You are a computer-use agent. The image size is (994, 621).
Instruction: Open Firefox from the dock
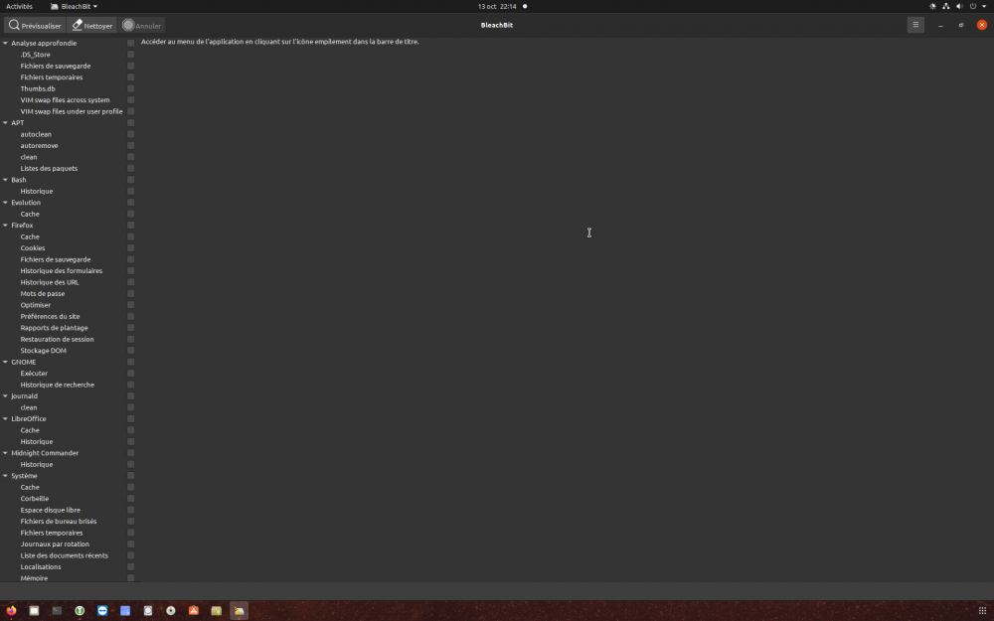[x=11, y=611]
